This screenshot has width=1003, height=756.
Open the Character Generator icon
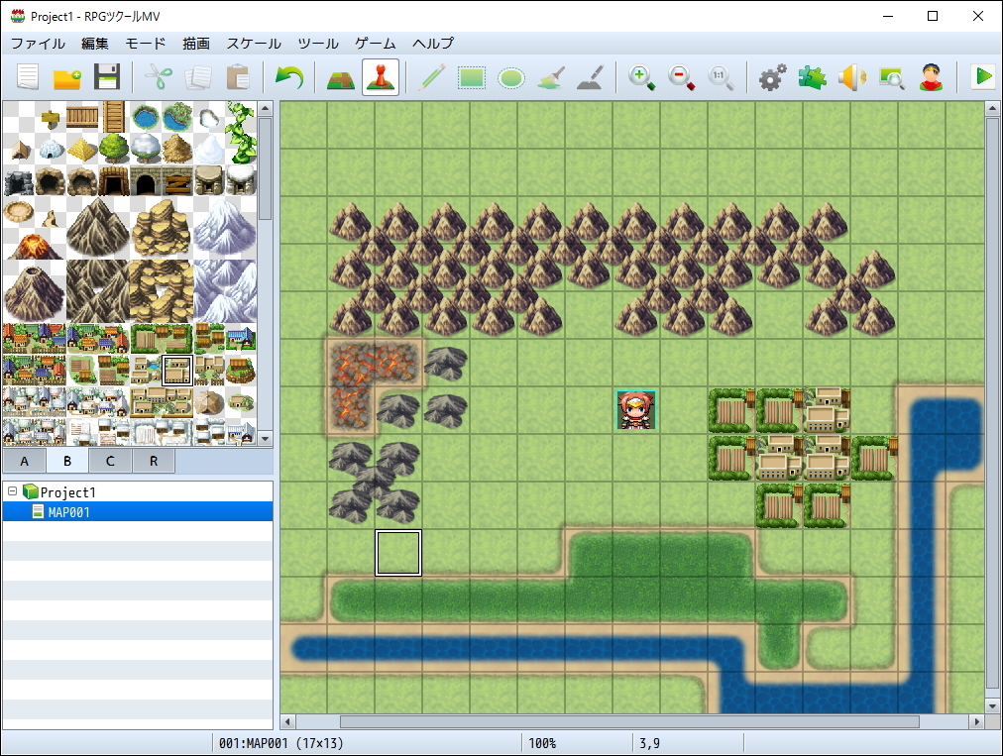click(x=932, y=77)
